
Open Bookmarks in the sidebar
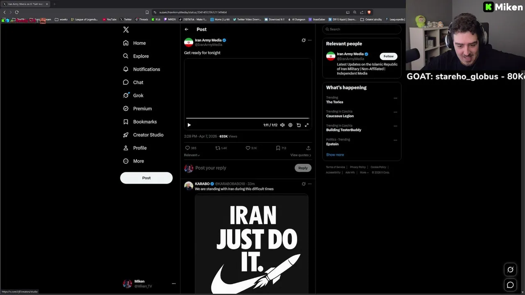point(140,122)
